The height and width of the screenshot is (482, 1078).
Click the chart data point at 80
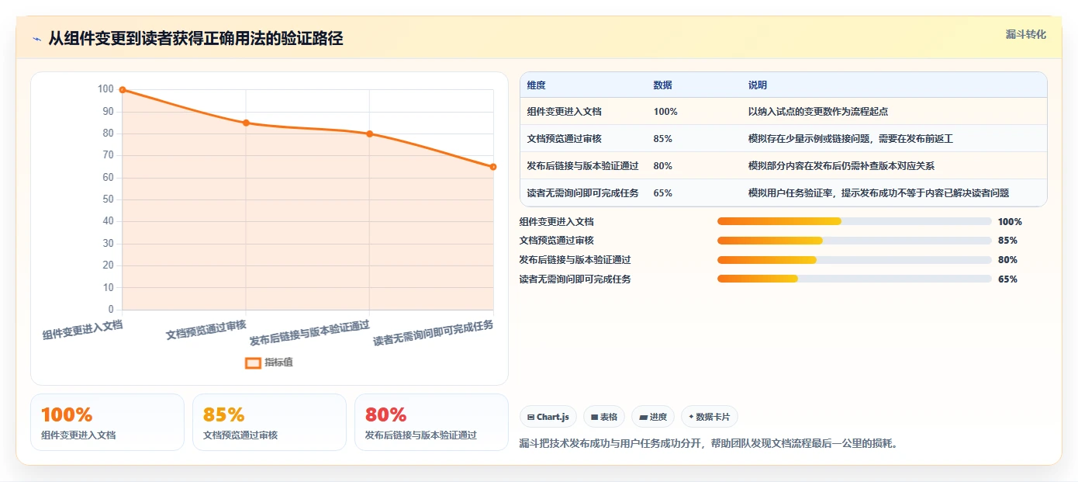(x=369, y=134)
